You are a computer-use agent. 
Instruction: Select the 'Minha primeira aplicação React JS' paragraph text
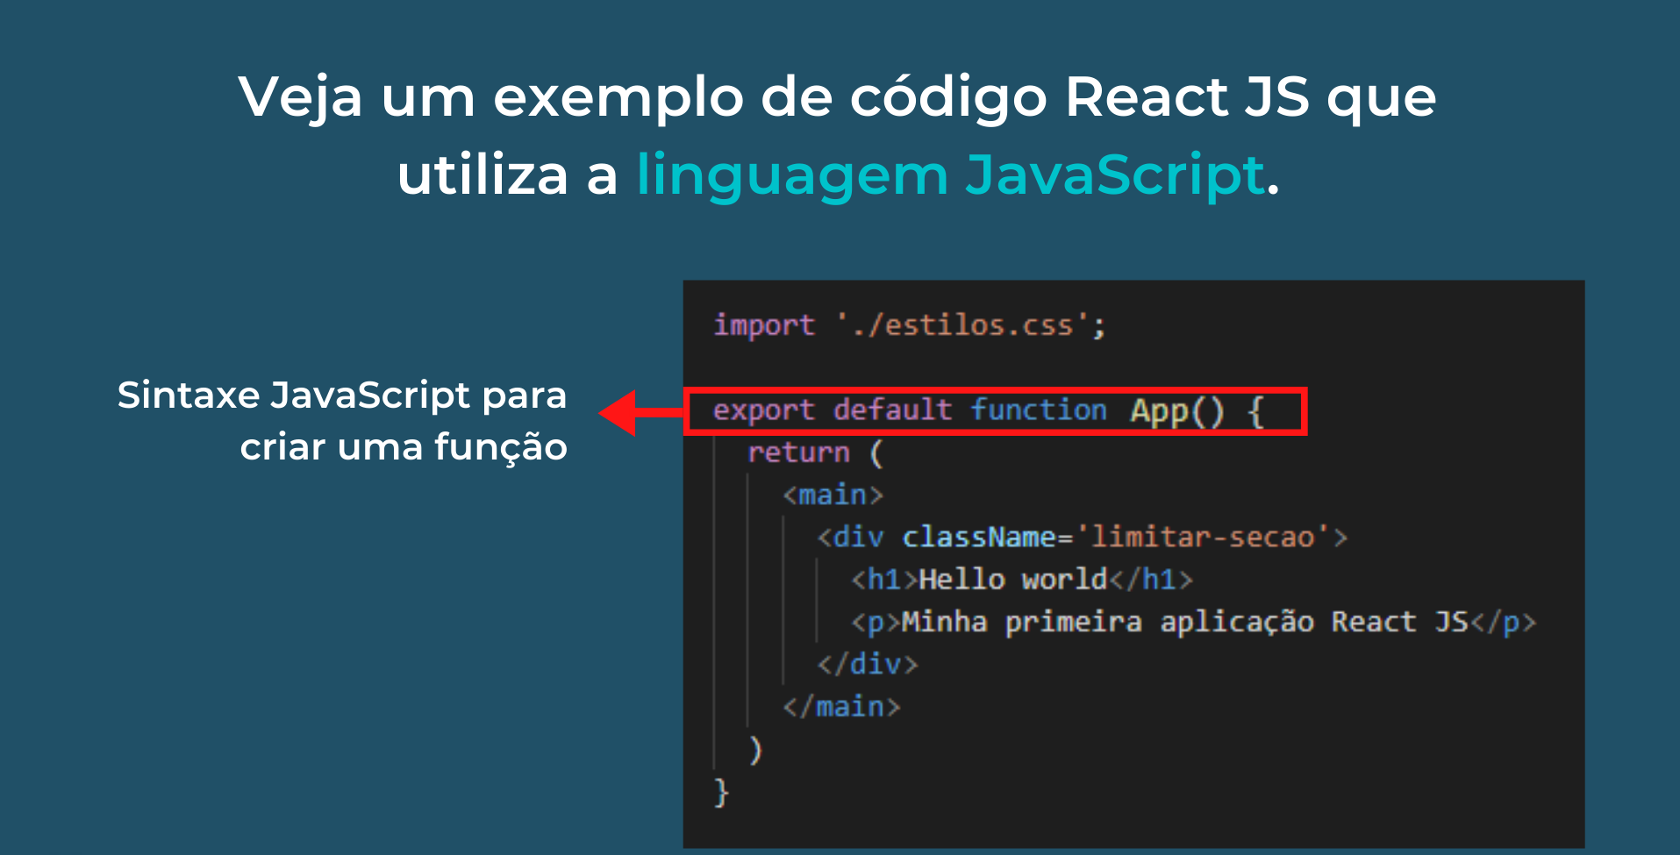1184,622
